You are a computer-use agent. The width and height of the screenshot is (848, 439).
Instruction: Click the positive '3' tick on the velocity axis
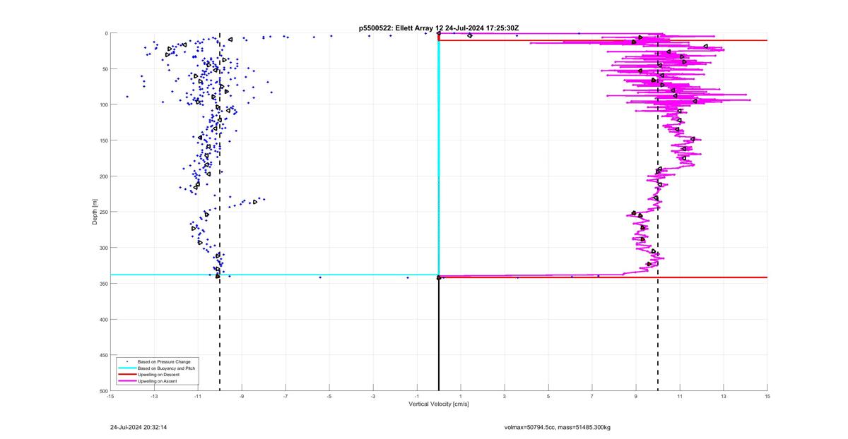point(505,397)
